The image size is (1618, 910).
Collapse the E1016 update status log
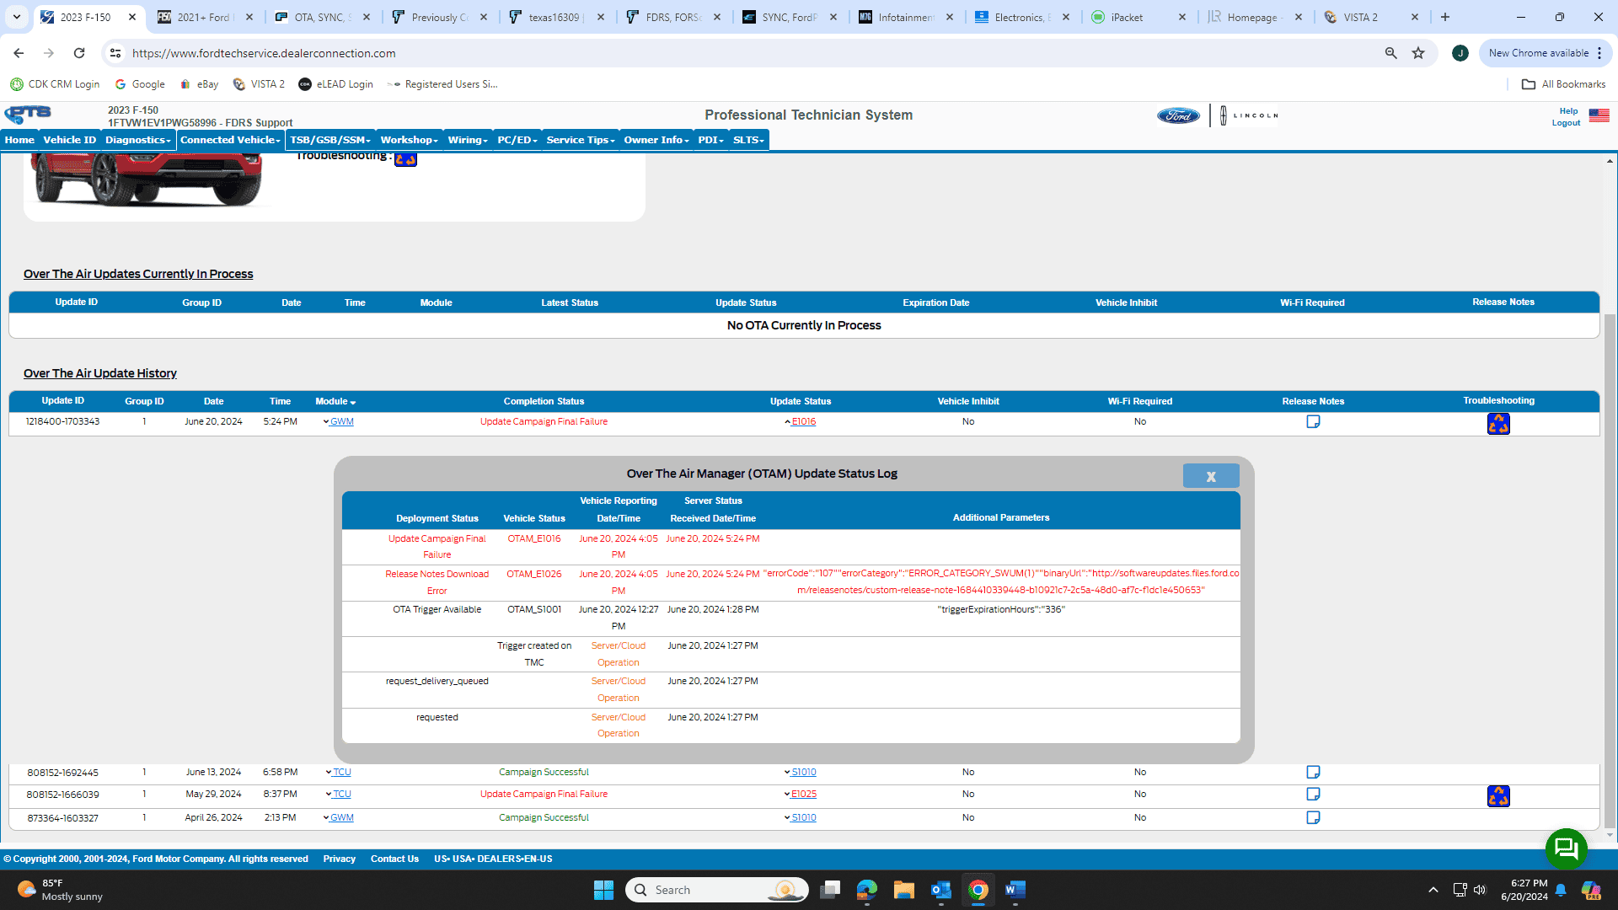point(801,421)
